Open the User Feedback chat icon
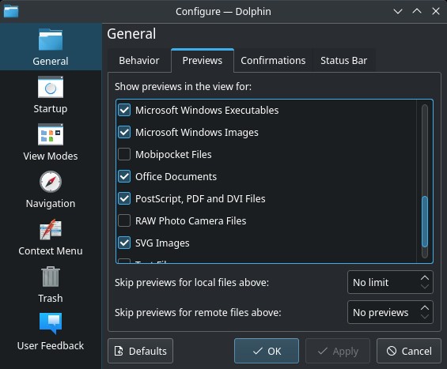Image resolution: width=447 pixels, height=369 pixels. (x=51, y=323)
